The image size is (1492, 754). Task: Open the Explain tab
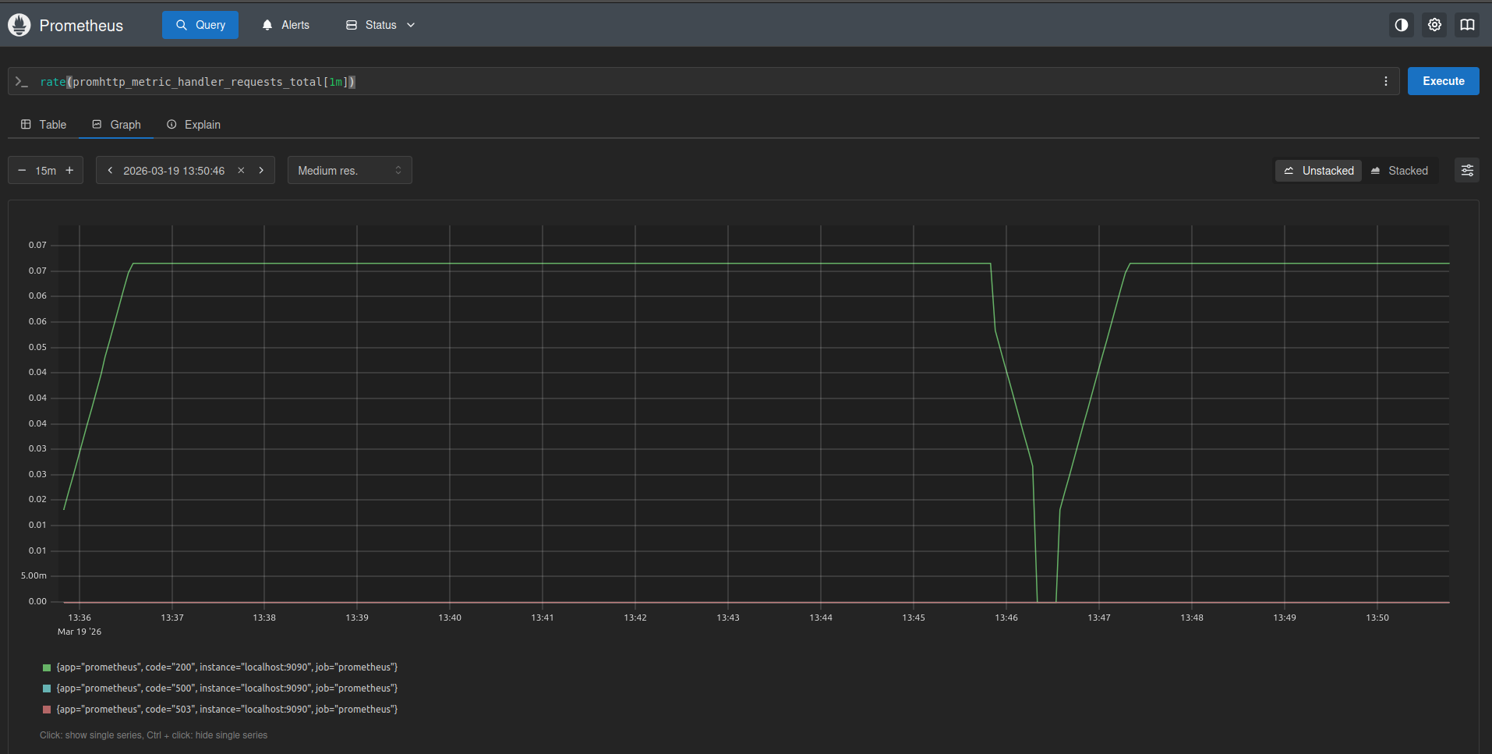tap(193, 125)
